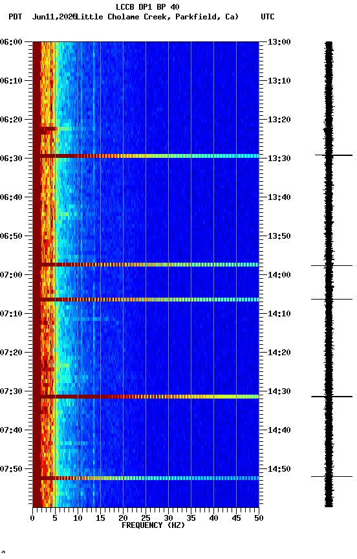Click the 06:30 PDT time label
357x559 pixels.
click(x=11, y=159)
